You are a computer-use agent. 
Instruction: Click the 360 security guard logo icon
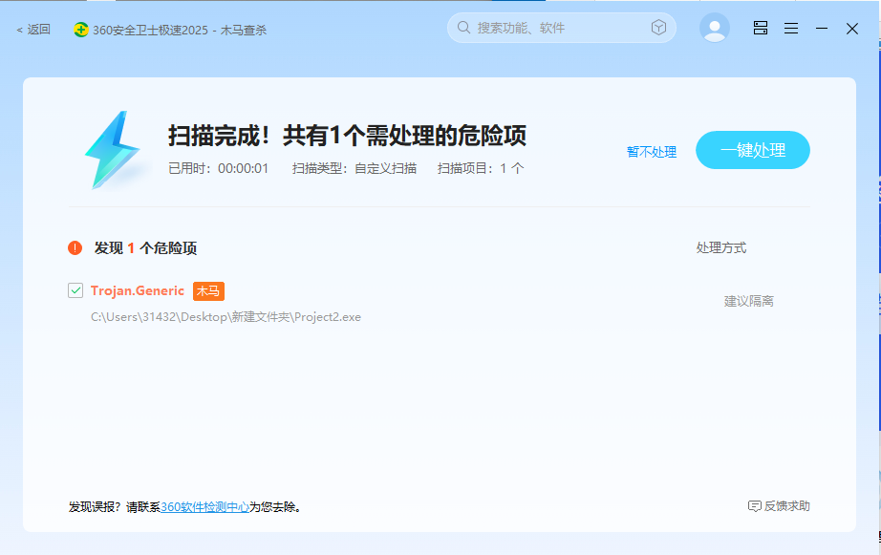[x=81, y=30]
